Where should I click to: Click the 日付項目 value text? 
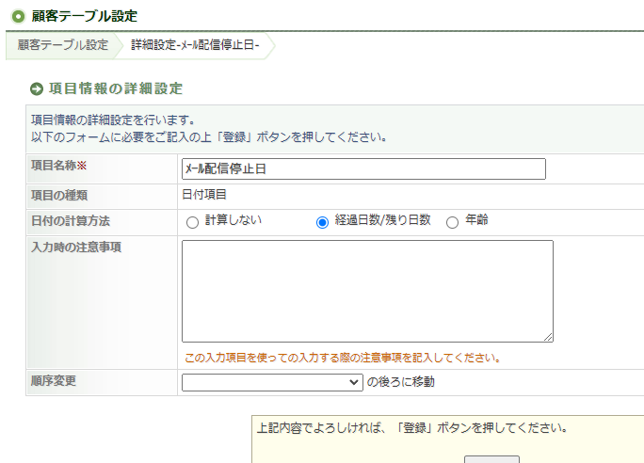tap(203, 196)
